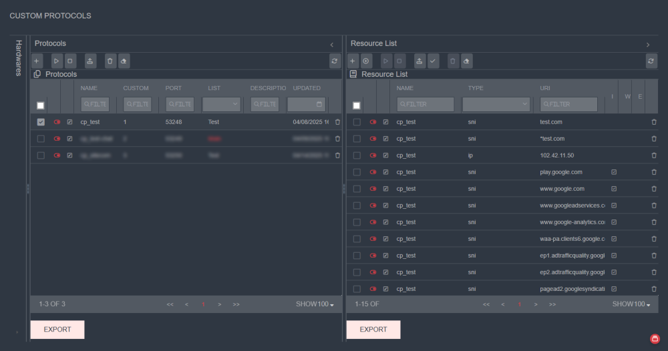Click the stop icon in Protocols toolbar

click(x=70, y=61)
